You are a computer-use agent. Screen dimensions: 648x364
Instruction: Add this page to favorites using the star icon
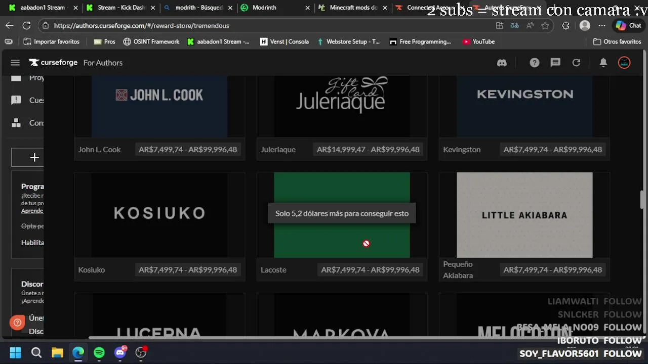545,25
